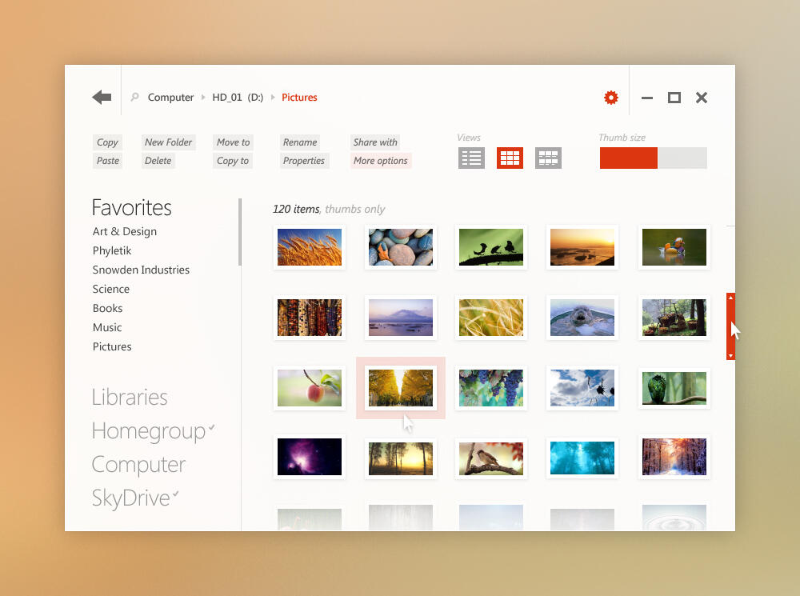
Task: Click the New Folder button
Action: click(168, 142)
